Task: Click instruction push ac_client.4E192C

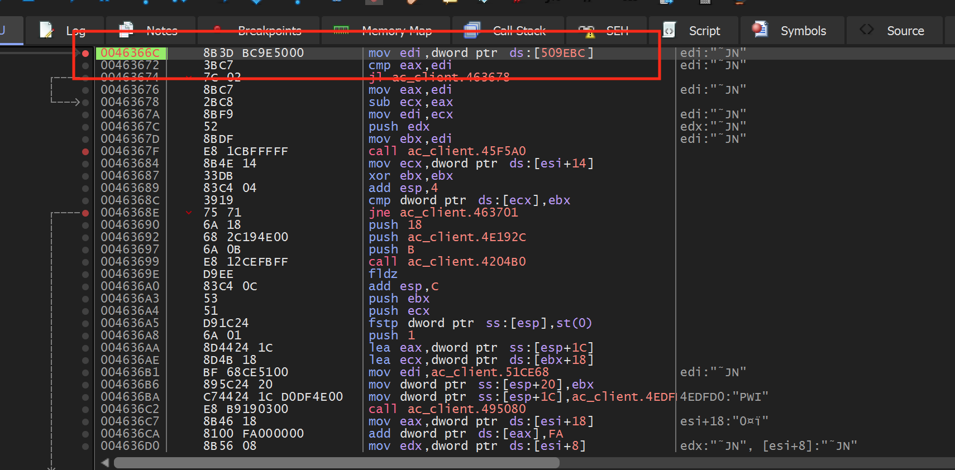Action: pos(447,237)
